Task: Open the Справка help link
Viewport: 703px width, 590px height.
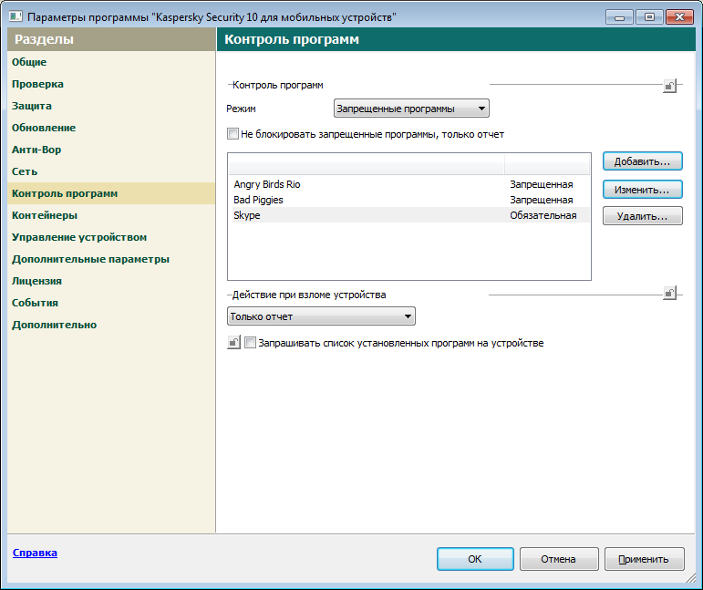Action: pyautogui.click(x=35, y=553)
